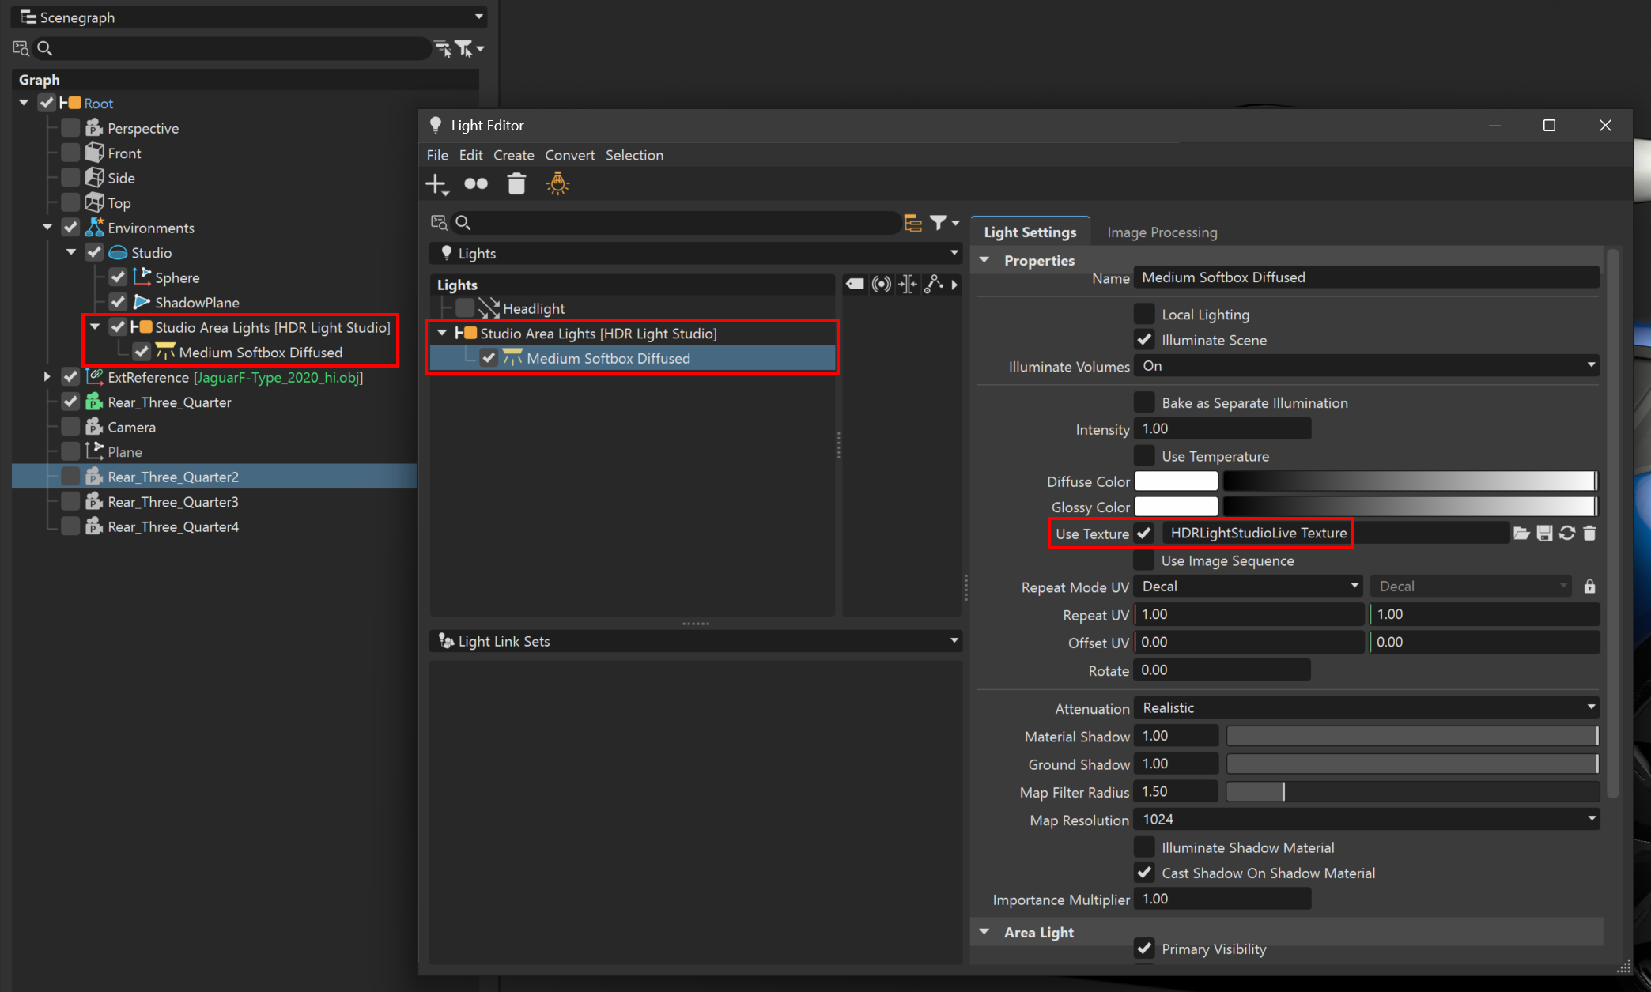Click the filter funnel icon beside the search field
Image resolution: width=1651 pixels, height=992 pixels.
click(939, 222)
